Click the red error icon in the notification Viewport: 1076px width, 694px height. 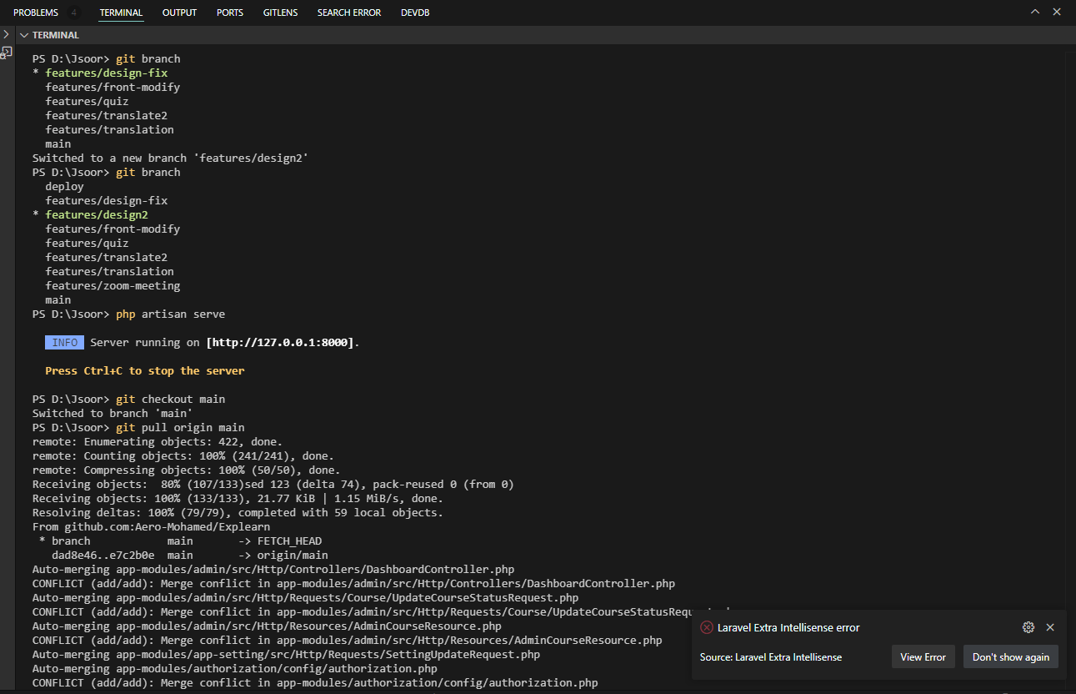tap(707, 627)
